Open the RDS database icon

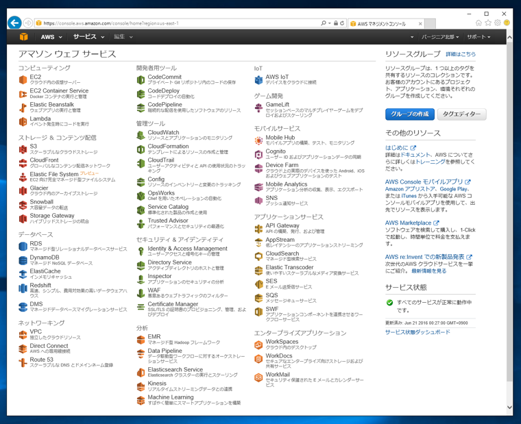[23, 247]
